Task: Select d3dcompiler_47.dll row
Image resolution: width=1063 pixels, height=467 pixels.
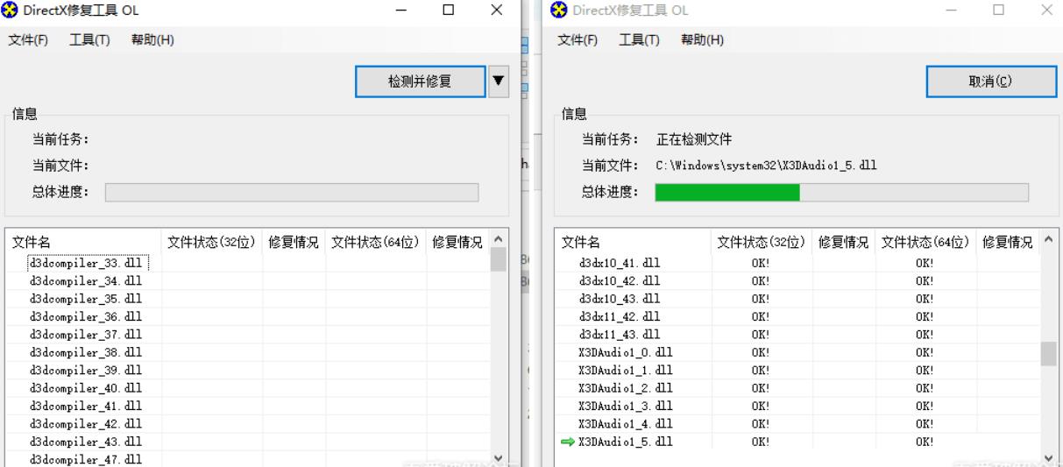Action: (86, 459)
